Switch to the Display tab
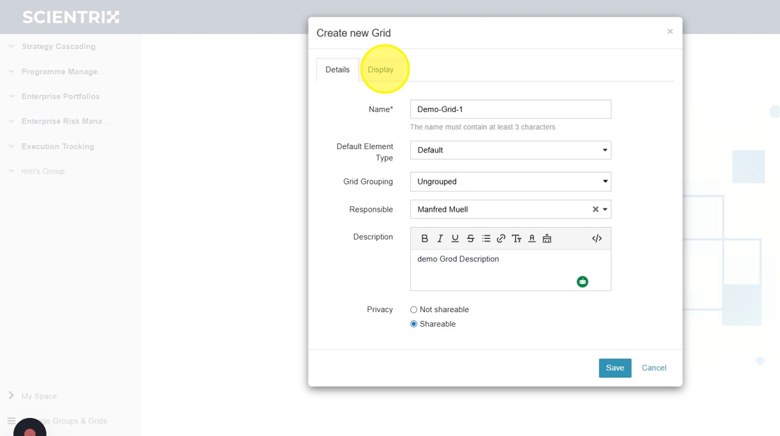The height and width of the screenshot is (436, 780). pos(381,70)
